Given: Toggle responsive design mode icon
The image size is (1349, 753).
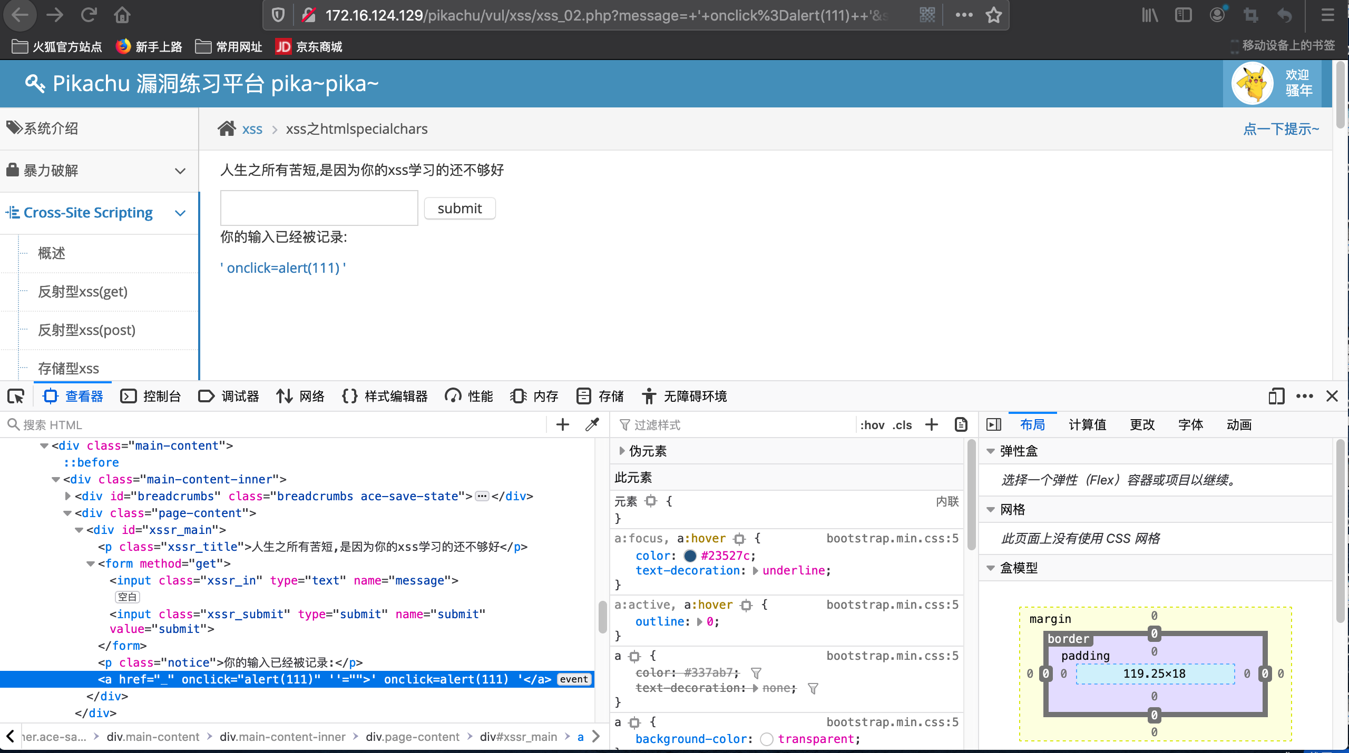Looking at the screenshot, I should tap(1276, 396).
